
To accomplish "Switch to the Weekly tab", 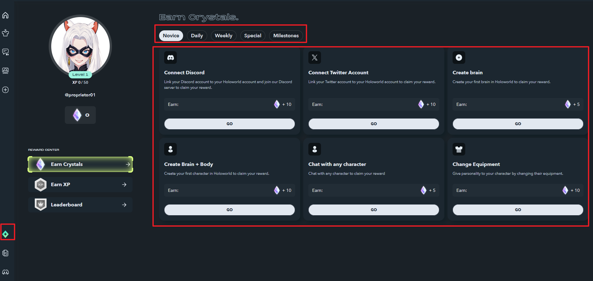I will click(x=224, y=36).
